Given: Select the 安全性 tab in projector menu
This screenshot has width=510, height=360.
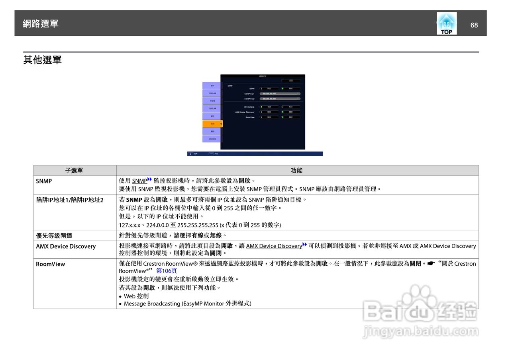Looking at the screenshot, I should coord(211,101).
